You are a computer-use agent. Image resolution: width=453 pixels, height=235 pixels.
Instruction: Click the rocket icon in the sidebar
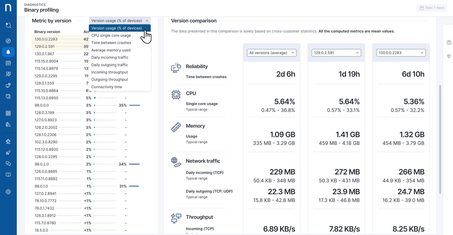coord(8,153)
